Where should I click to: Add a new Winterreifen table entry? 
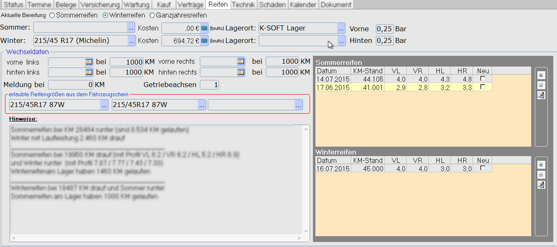[x=541, y=165]
